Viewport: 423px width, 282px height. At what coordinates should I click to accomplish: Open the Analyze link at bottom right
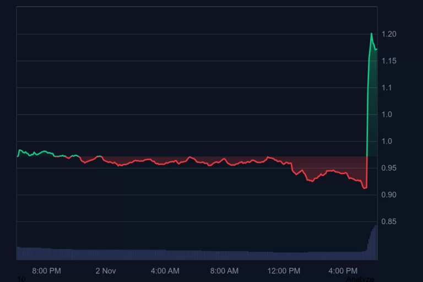[x=360, y=279]
